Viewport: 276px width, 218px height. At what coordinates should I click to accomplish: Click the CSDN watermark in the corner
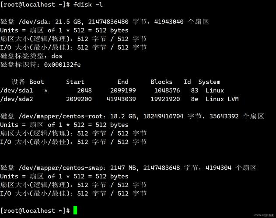(264, 215)
